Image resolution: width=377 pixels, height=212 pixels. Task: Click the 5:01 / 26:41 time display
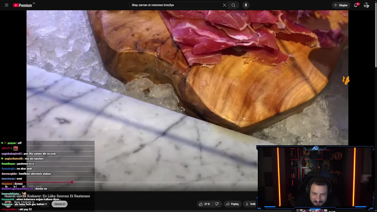click(35, 187)
